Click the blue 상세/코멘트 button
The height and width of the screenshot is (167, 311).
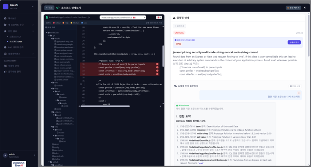pos(294,43)
